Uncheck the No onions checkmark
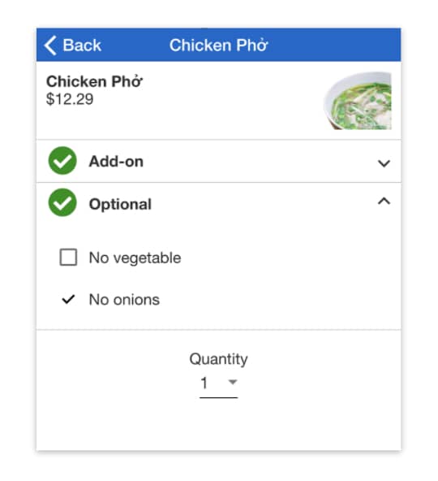The width and height of the screenshot is (438, 481). pos(68,299)
